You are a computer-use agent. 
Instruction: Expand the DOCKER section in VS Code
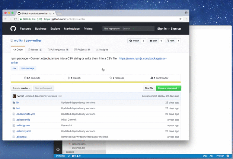coord(70,152)
